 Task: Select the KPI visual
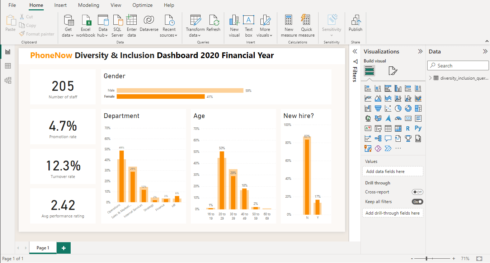click(x=368, y=128)
